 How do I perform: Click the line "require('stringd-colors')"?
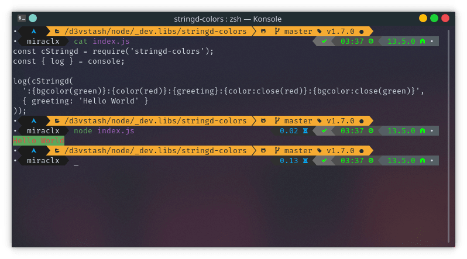tap(153, 51)
